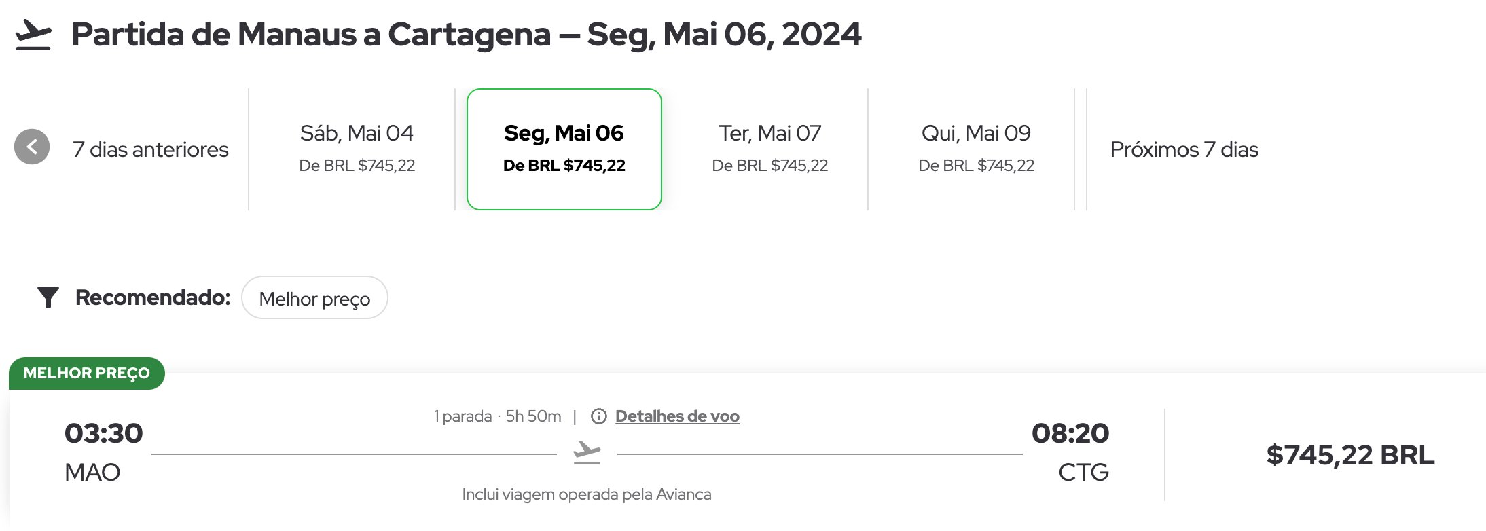Choose the Ter, Mai 07 date tab
Viewport: 1486px width, 531px height.
pyautogui.click(x=770, y=149)
